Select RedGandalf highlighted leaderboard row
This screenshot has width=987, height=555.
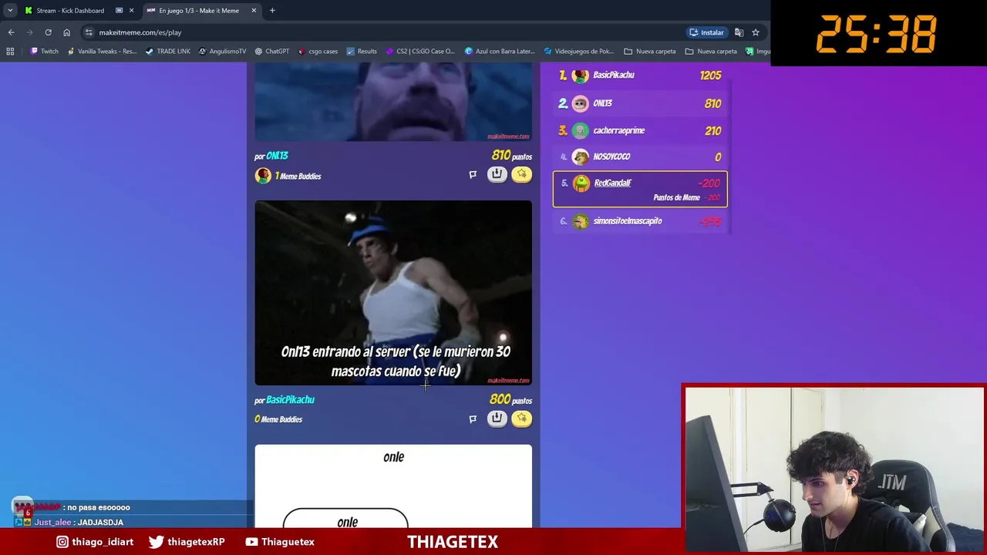coord(640,190)
